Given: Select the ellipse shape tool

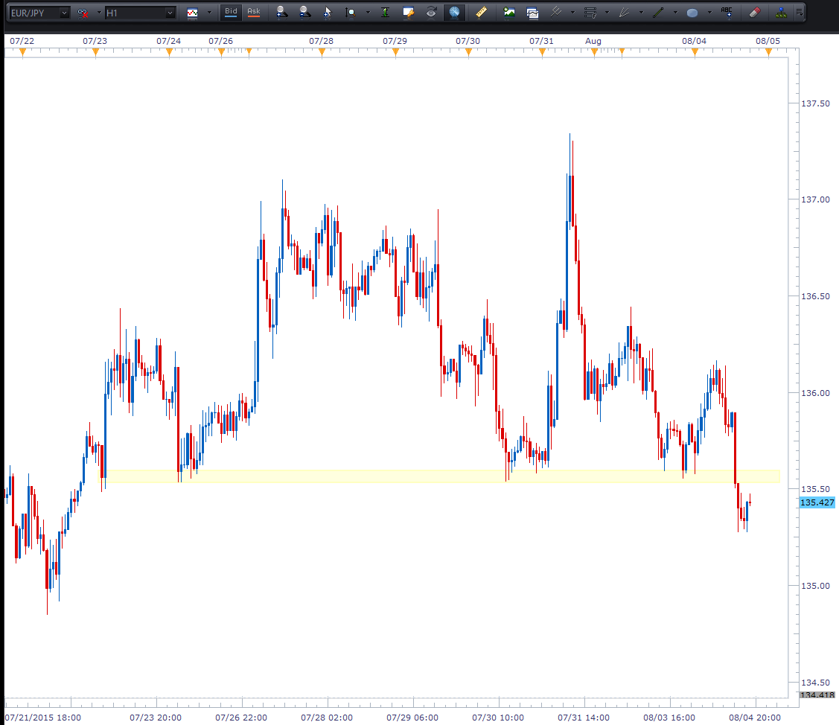Looking at the screenshot, I should click(692, 13).
